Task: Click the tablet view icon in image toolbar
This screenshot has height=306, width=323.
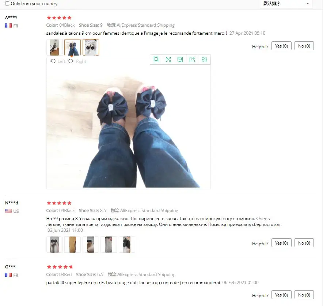Action: click(x=156, y=60)
